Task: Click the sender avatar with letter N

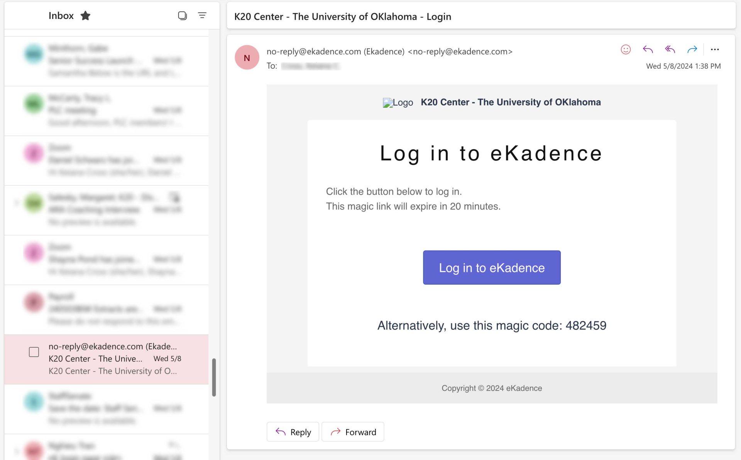Action: (247, 57)
